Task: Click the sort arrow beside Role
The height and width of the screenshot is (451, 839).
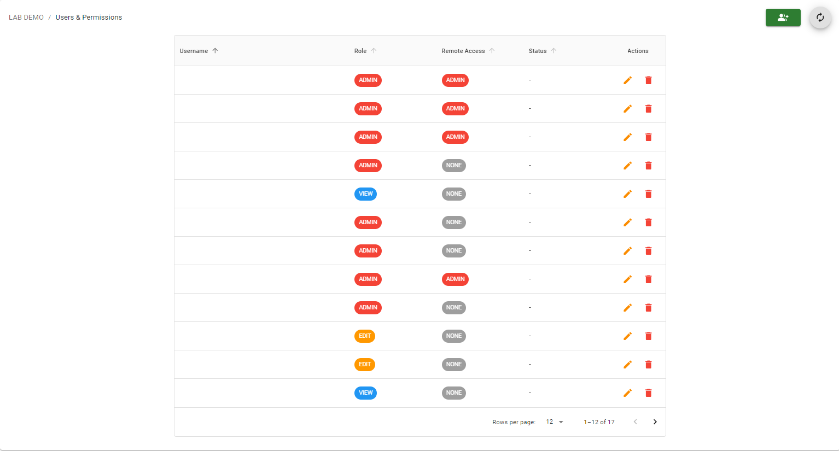Action: 374,51
